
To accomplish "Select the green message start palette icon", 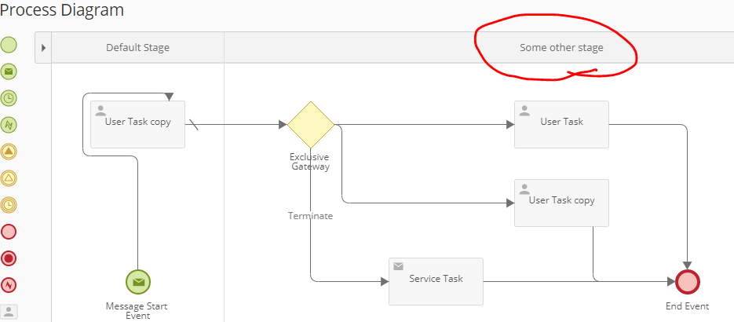I will 9,71.
